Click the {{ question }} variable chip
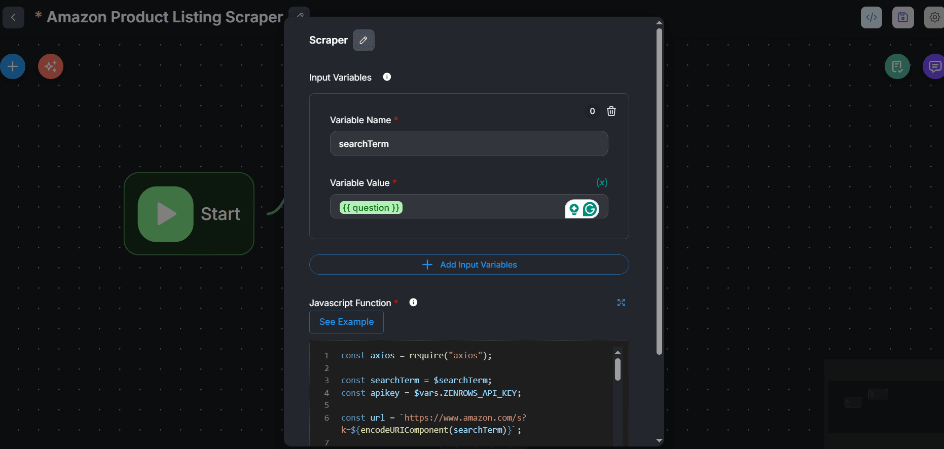Viewport: 944px width, 449px height. (x=371, y=208)
